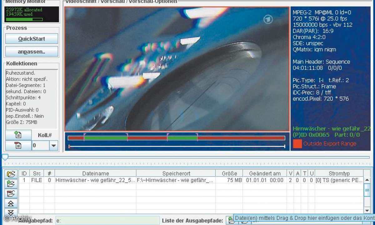Sort by the Größe column header
The width and height of the screenshot is (375, 225).
point(230,173)
